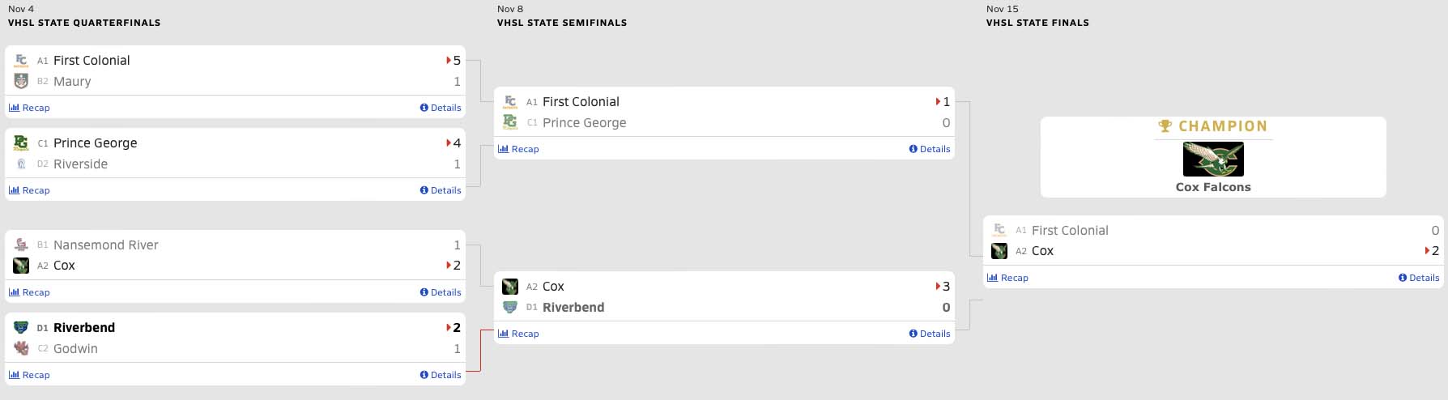Click the Godwin team logo icon
1448x400 pixels.
(21, 348)
